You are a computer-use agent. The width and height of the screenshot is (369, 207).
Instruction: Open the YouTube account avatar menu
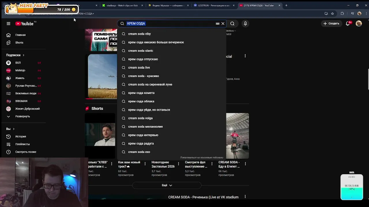pos(359,24)
